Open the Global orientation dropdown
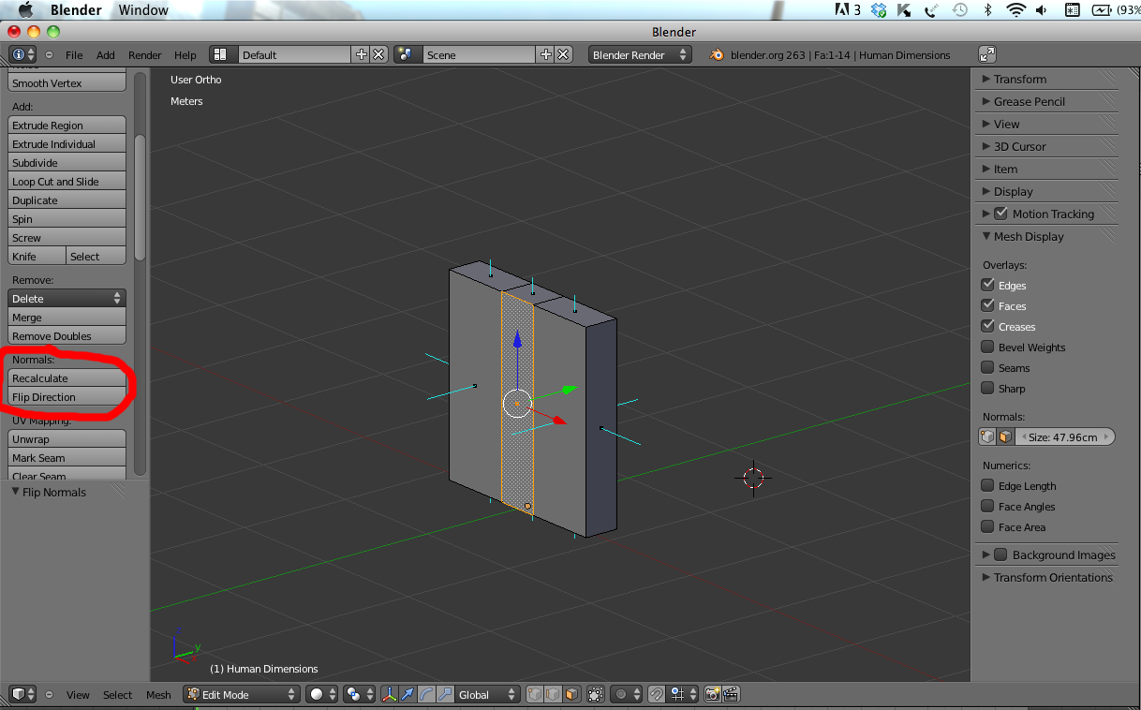 click(x=487, y=694)
